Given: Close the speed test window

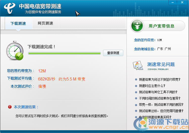Looking at the screenshot, I should pos(182,3).
